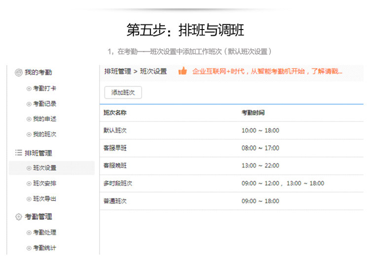Open 考勤打卡 in the sidebar
Screen dimensions: 370x264
tap(44, 89)
